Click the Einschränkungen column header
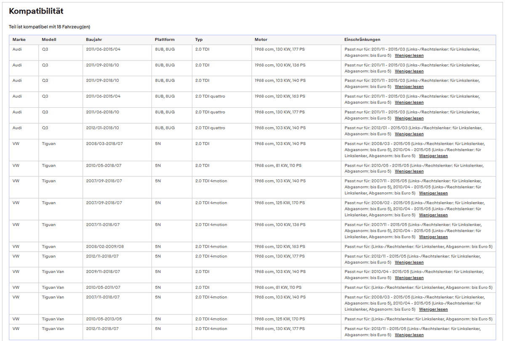 tap(362, 40)
